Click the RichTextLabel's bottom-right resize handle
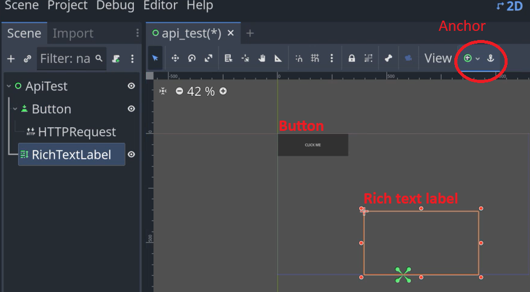Viewport: 530px width, 292px height. pyautogui.click(x=481, y=277)
